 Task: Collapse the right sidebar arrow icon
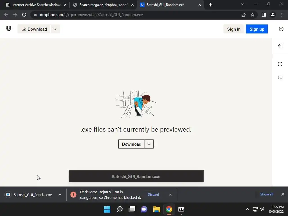tap(280, 46)
